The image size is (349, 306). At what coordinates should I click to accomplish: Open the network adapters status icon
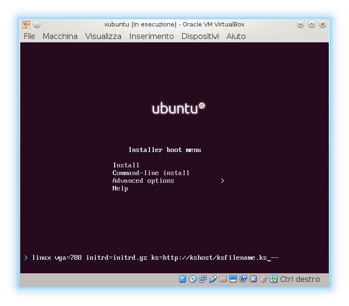(x=203, y=279)
